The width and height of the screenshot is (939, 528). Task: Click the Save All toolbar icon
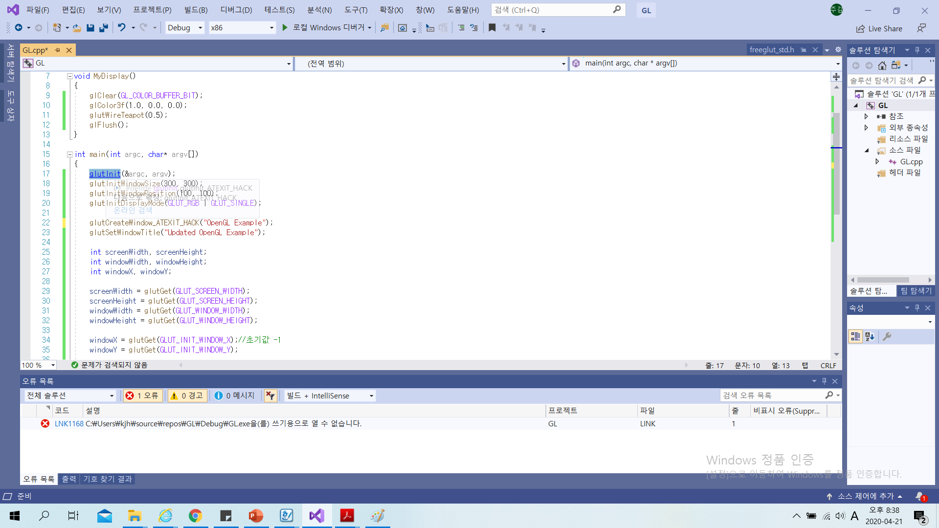tap(103, 28)
